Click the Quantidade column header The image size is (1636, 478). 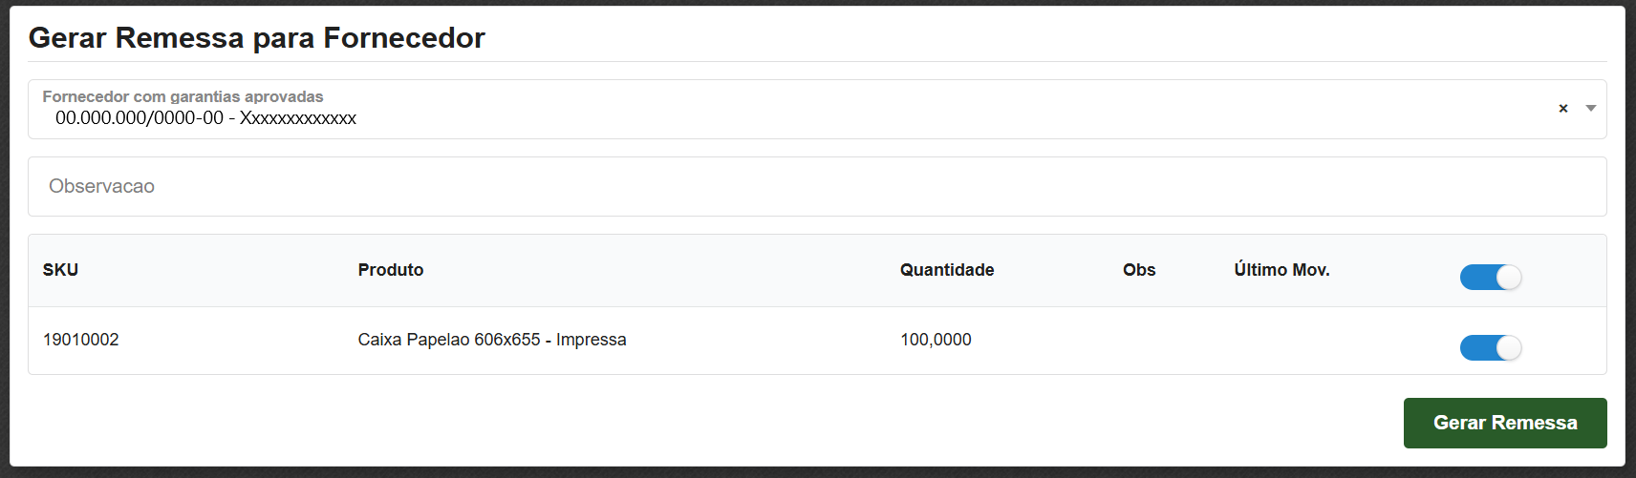pos(946,270)
